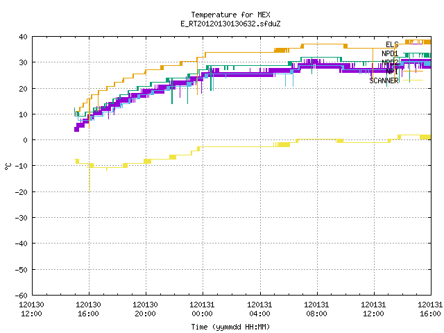Click x-axis label 120131 04:00
444x333 pixels.
(259, 309)
